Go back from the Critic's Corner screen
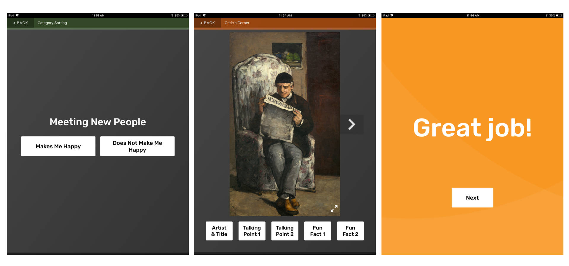 point(207,23)
